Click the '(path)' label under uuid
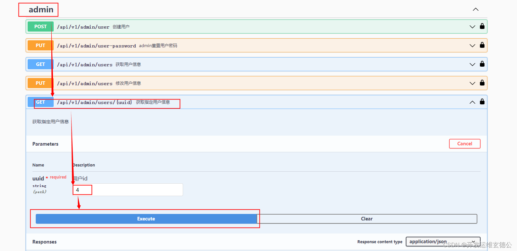This screenshot has height=251, width=517. point(40,192)
